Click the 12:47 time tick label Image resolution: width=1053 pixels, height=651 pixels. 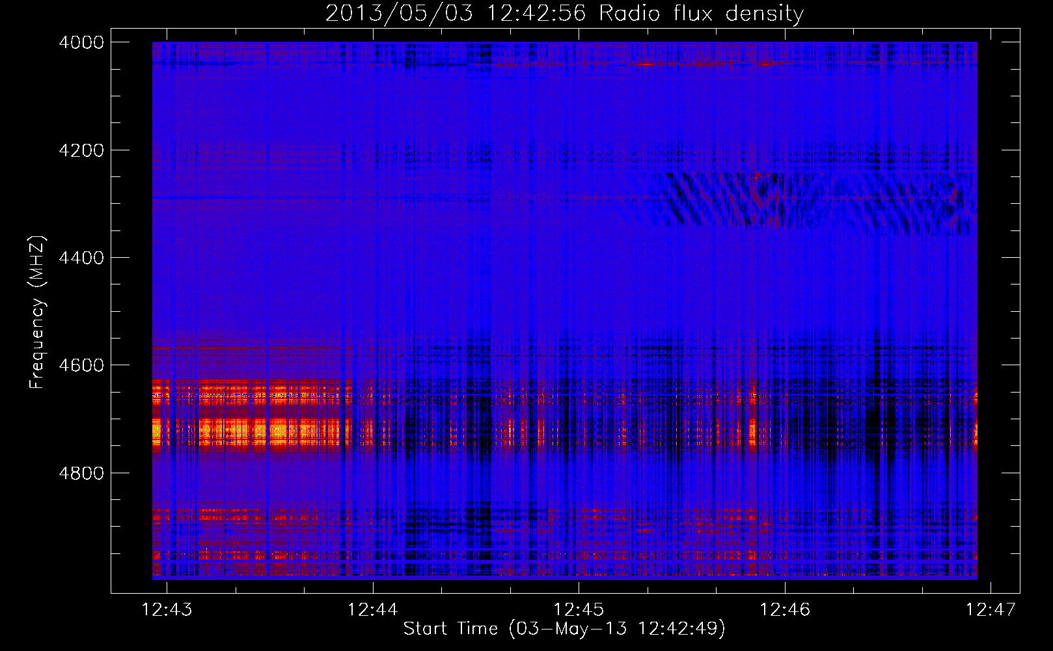[x=991, y=609]
